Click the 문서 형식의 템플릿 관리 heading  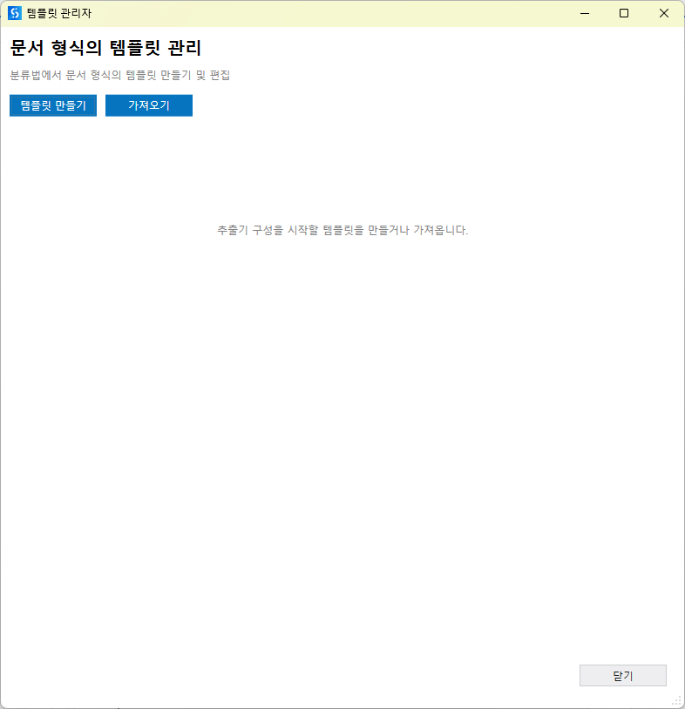click(105, 48)
